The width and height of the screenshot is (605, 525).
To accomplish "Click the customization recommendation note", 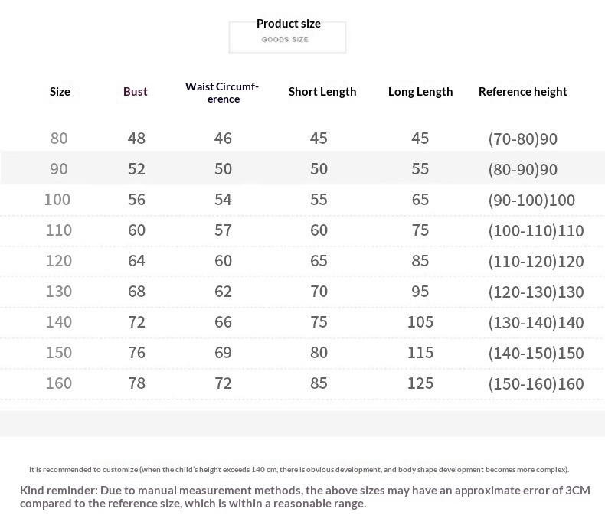I will click(299, 469).
